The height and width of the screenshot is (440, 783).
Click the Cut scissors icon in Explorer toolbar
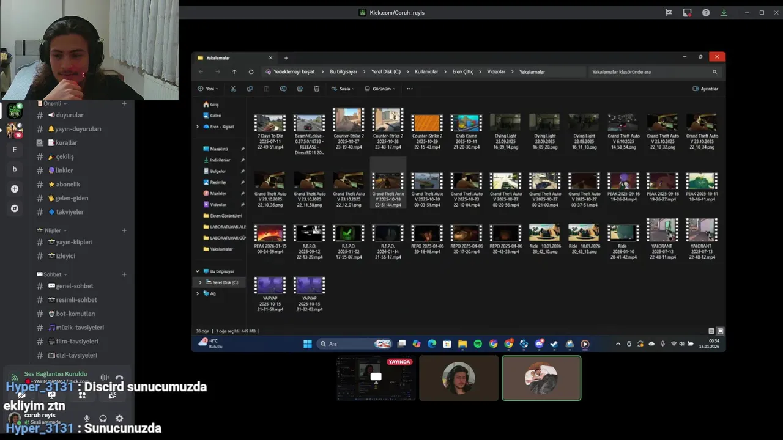coord(232,89)
